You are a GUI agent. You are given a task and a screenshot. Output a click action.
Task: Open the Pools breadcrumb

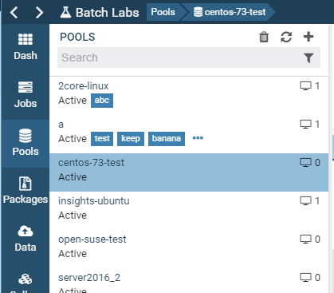(x=163, y=12)
